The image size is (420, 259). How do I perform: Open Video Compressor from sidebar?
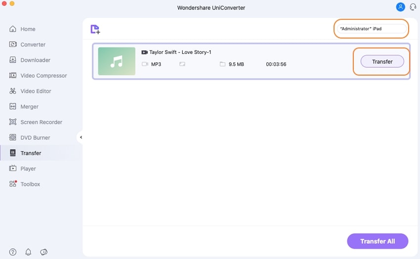(x=43, y=76)
